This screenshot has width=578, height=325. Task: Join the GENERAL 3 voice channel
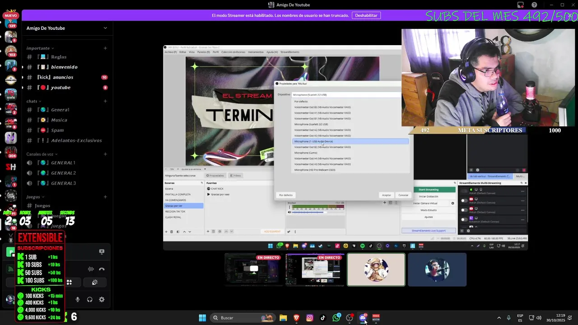[x=67, y=183]
